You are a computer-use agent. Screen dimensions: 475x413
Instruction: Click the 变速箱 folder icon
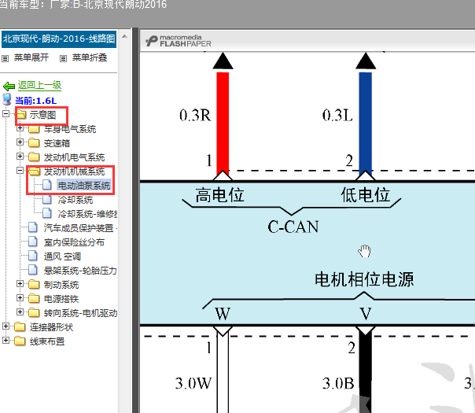(x=34, y=142)
